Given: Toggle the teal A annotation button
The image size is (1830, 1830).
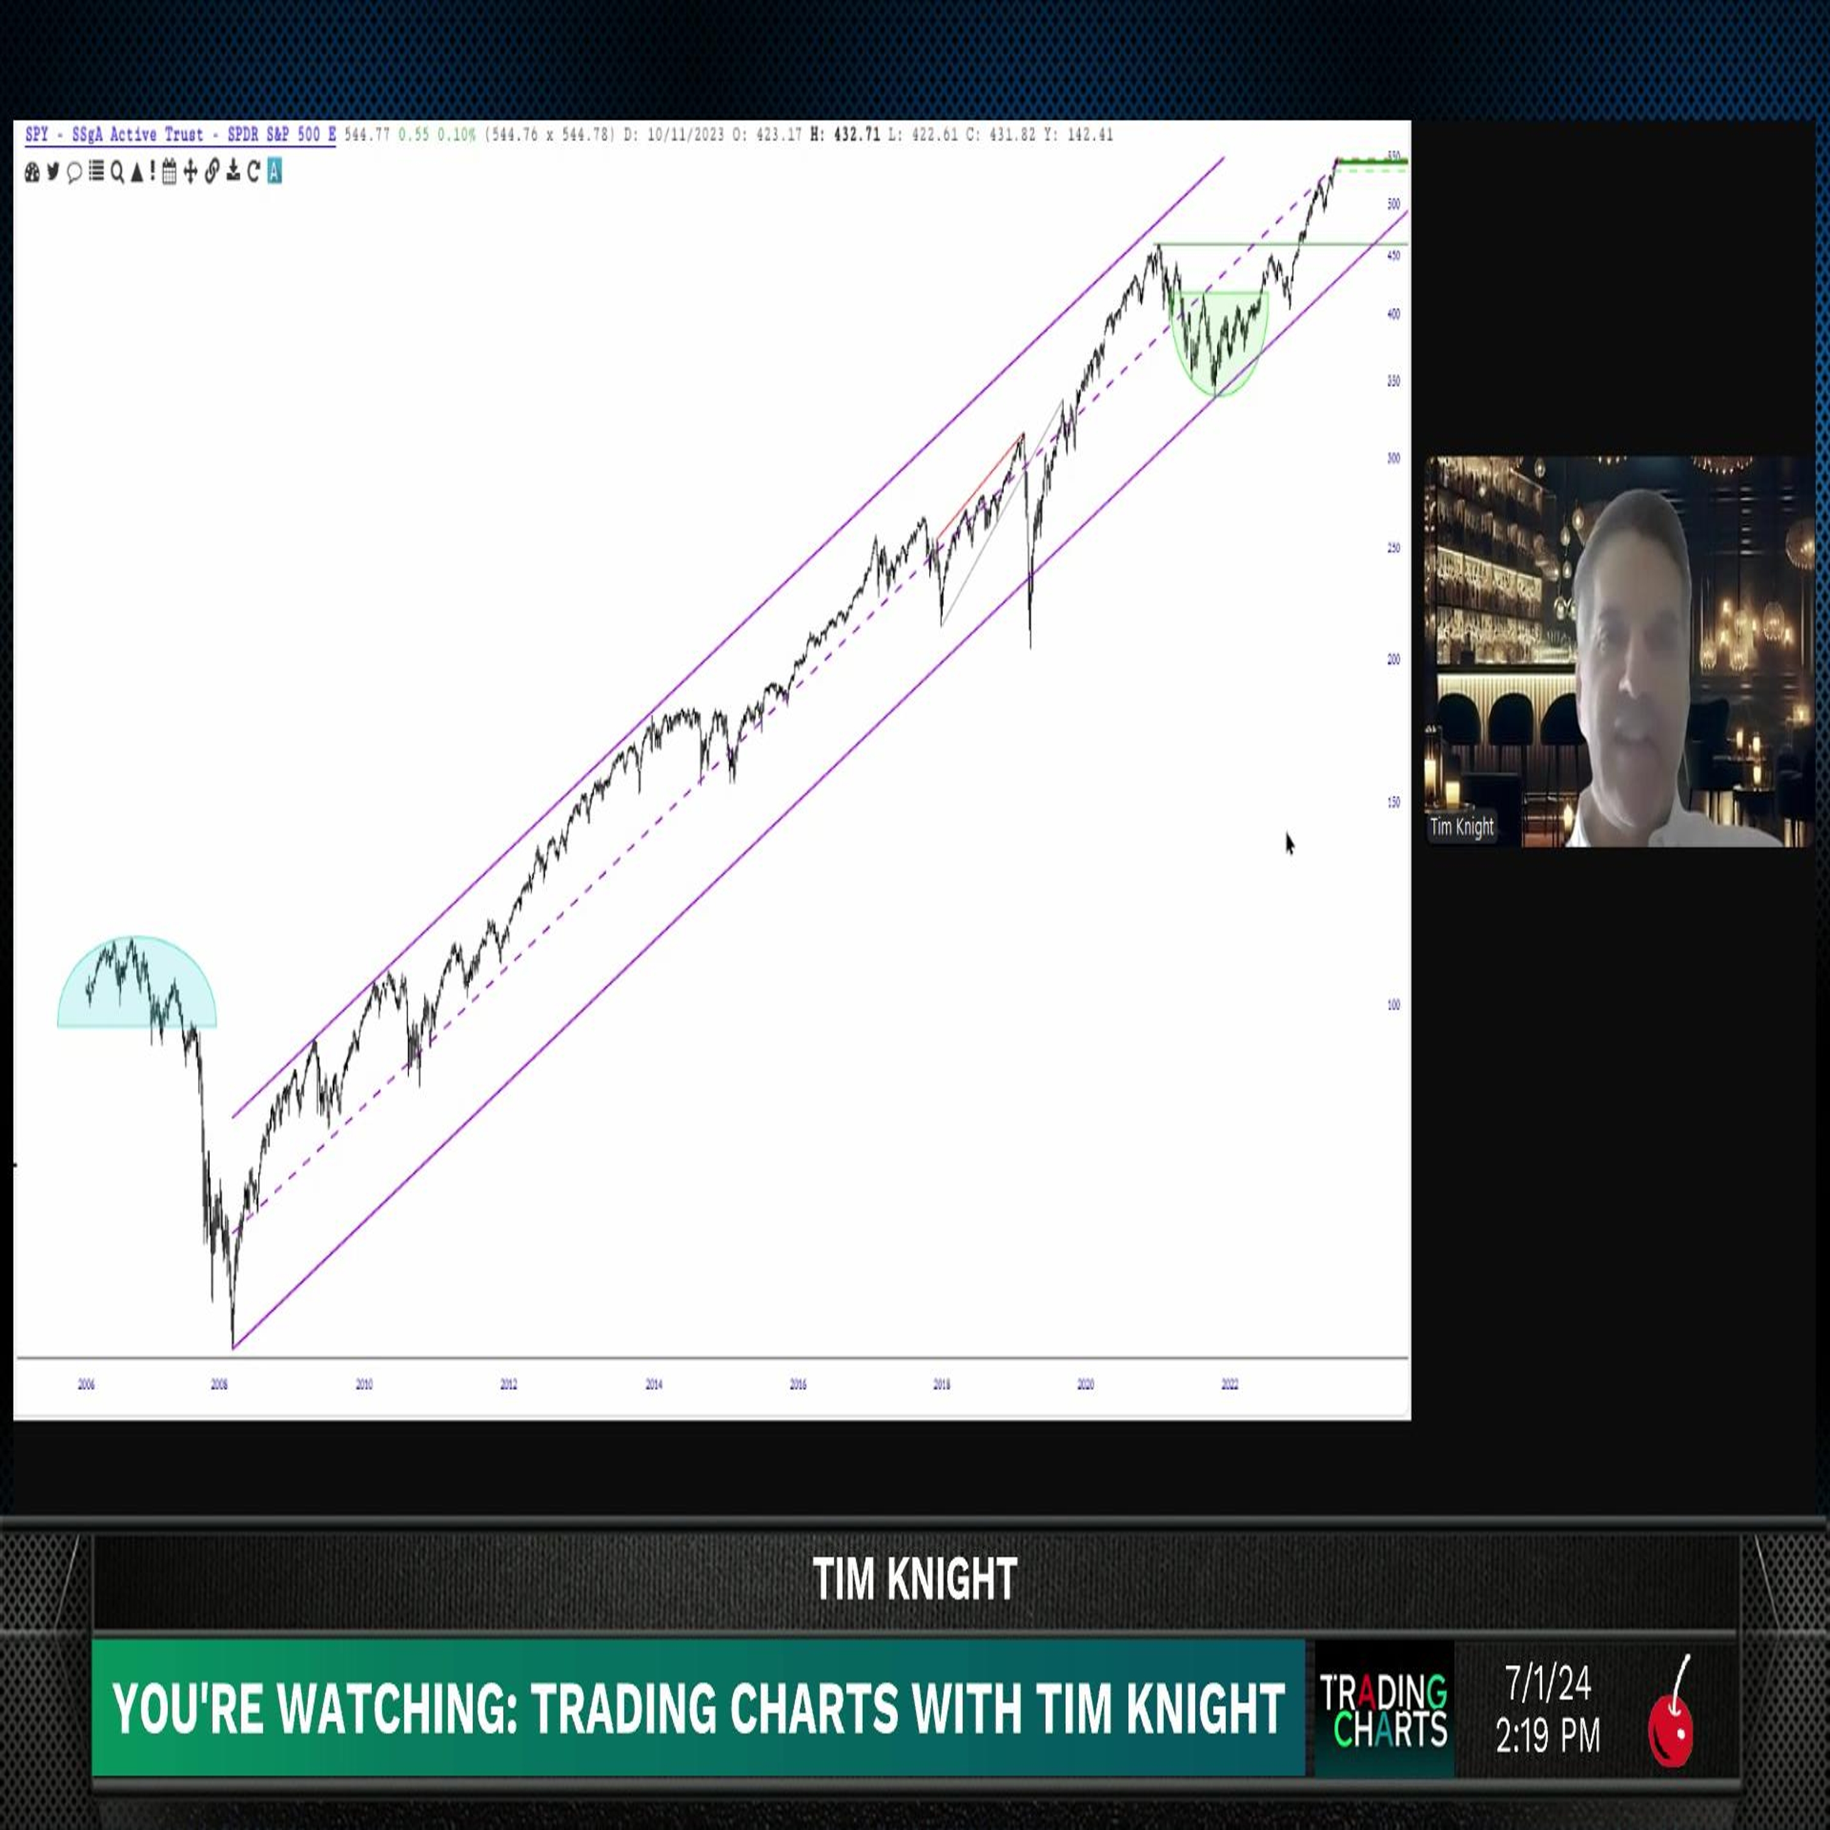Looking at the screenshot, I should pyautogui.click(x=274, y=171).
